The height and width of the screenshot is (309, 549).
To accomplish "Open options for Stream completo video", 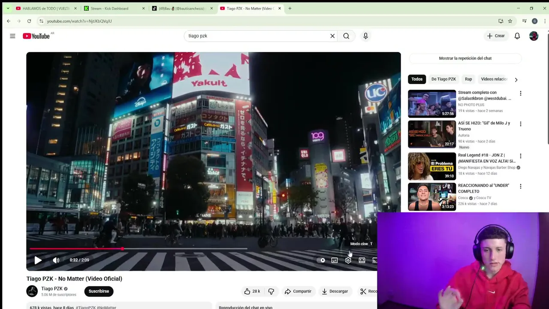I will click(x=521, y=94).
